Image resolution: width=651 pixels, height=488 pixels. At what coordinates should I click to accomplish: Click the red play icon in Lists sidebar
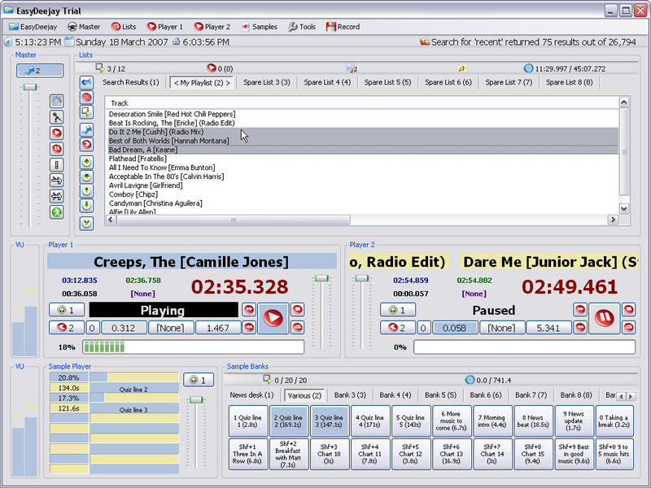[86, 145]
